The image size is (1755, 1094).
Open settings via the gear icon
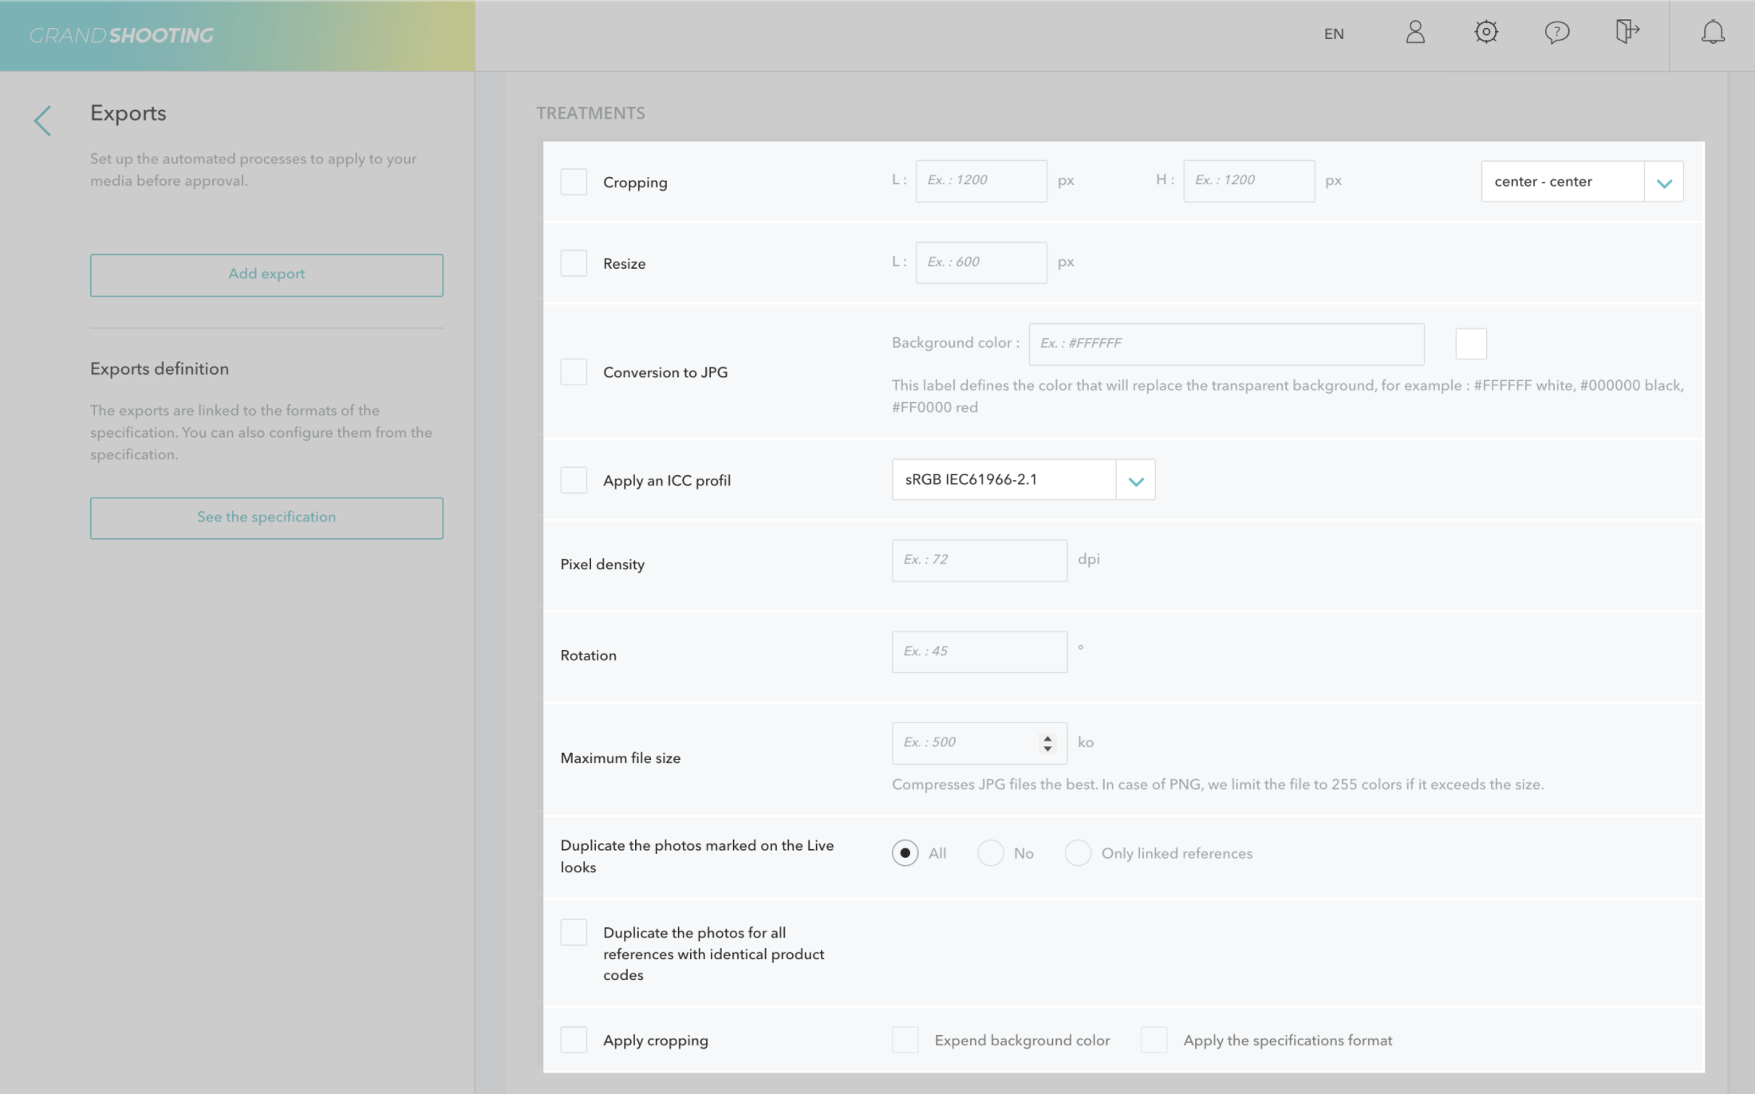(x=1486, y=33)
